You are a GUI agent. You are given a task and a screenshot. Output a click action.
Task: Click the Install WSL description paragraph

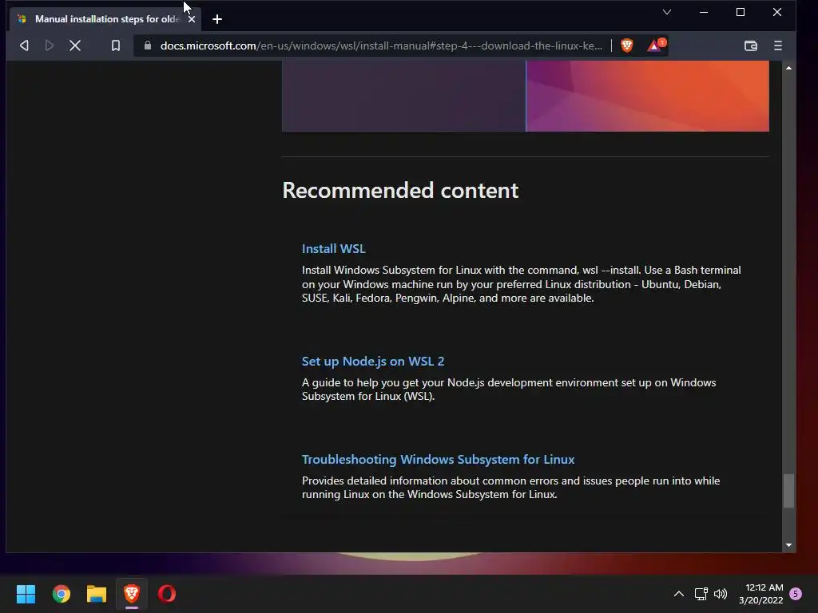521,284
